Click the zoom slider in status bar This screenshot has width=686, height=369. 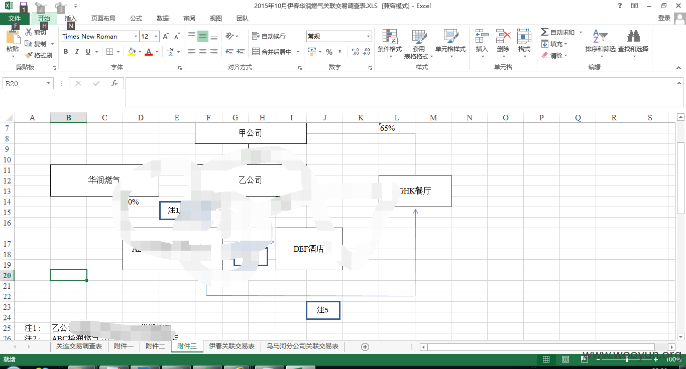[x=627, y=359]
